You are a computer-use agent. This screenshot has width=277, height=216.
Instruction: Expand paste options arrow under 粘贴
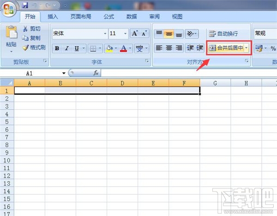pos(11,52)
